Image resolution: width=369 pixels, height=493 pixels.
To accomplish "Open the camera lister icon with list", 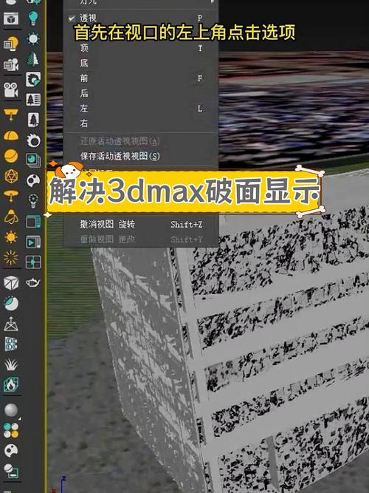I will click(11, 64).
